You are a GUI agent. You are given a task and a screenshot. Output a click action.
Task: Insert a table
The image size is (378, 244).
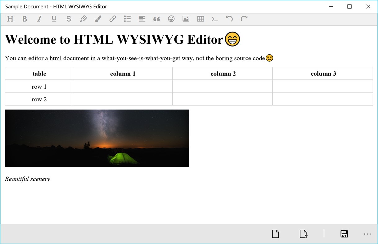click(200, 19)
